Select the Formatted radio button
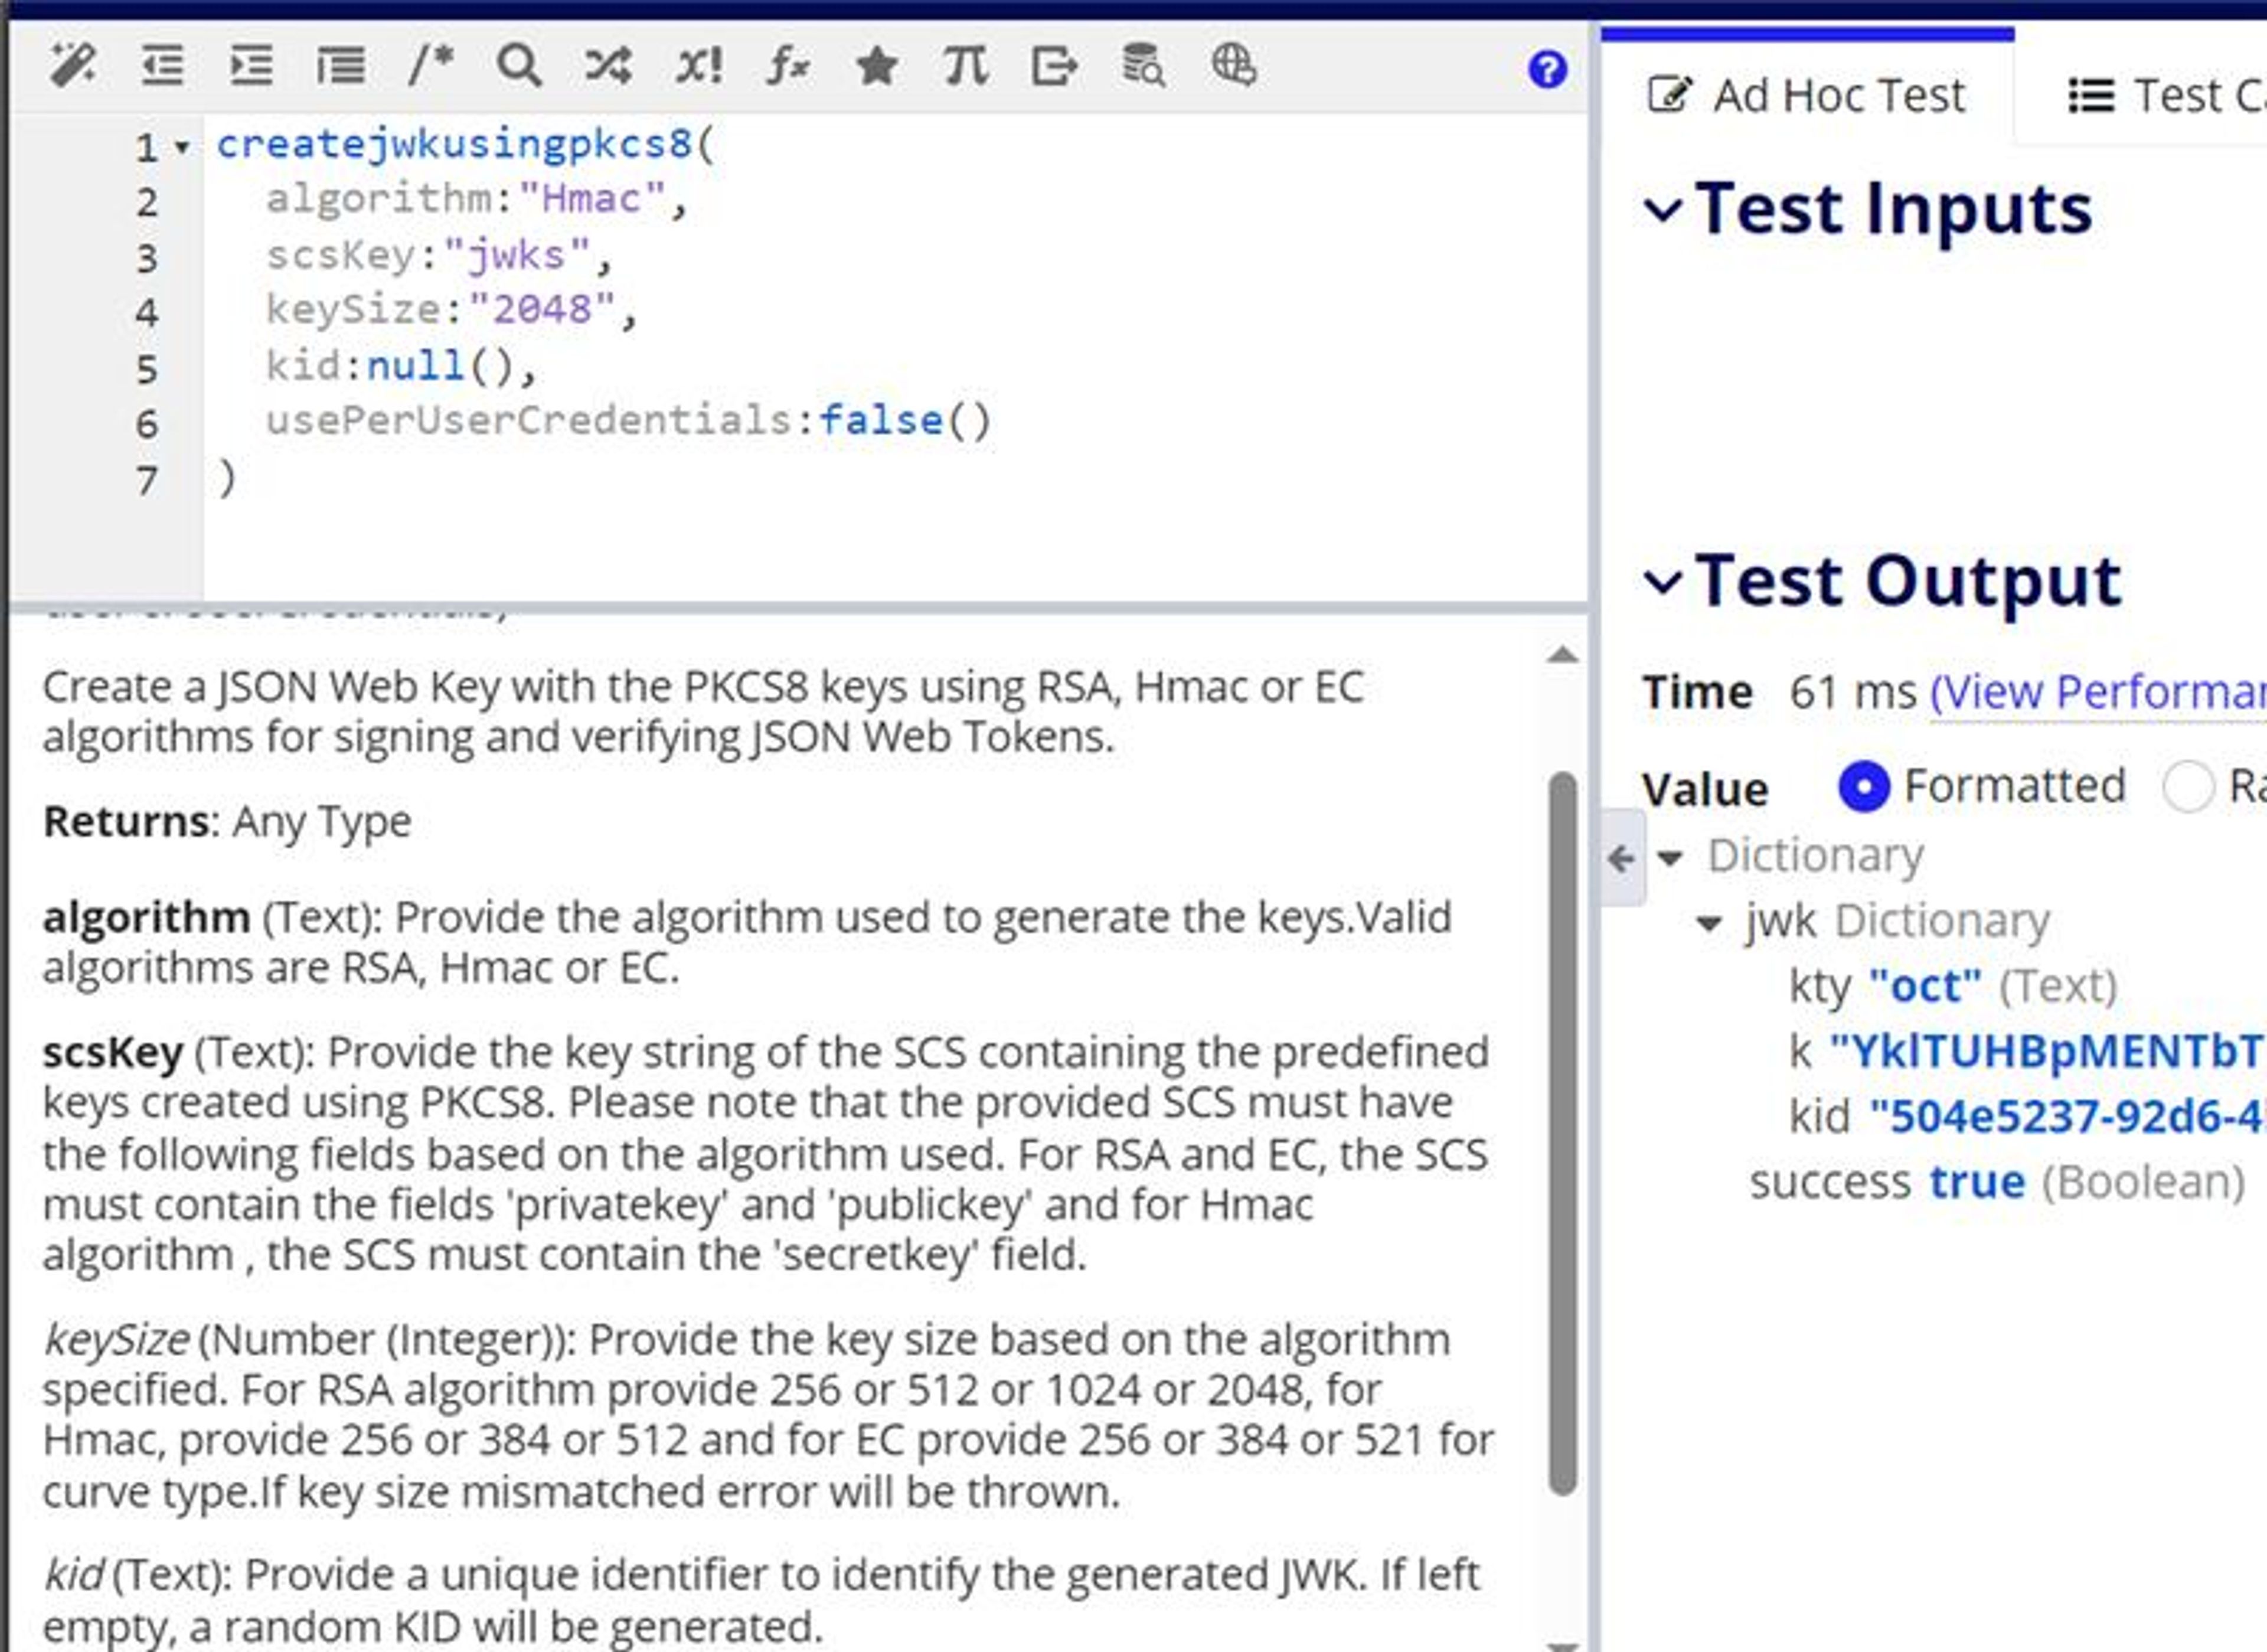2267x1652 pixels. tap(1864, 787)
